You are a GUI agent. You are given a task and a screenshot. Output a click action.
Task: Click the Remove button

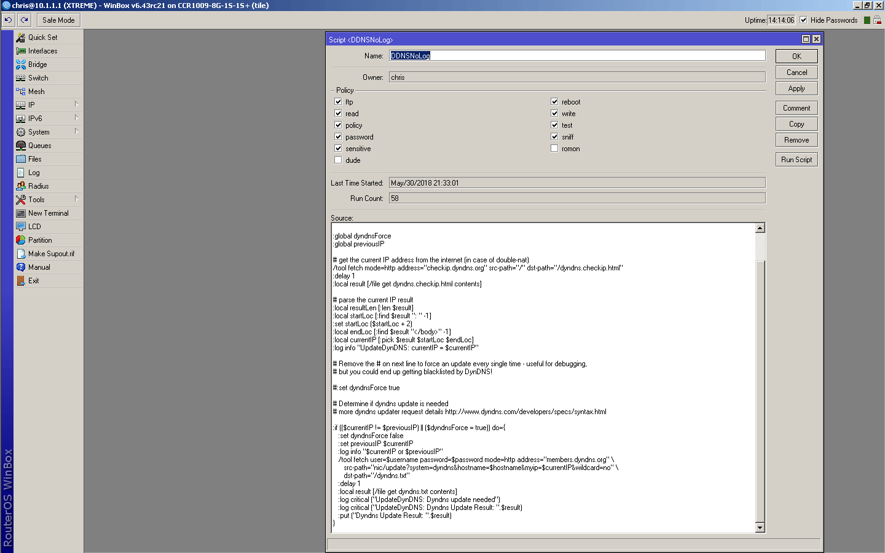796,139
